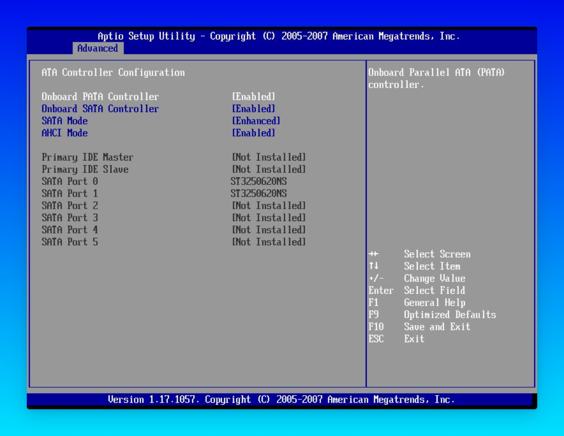The height and width of the screenshot is (436, 564).
Task: Click the F10 key legend entry
Action: click(x=376, y=327)
